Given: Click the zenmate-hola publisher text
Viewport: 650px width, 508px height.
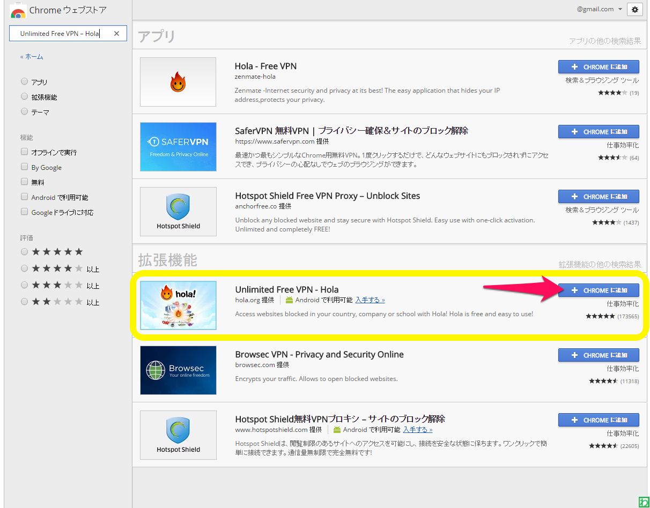Looking at the screenshot, I should (x=255, y=77).
